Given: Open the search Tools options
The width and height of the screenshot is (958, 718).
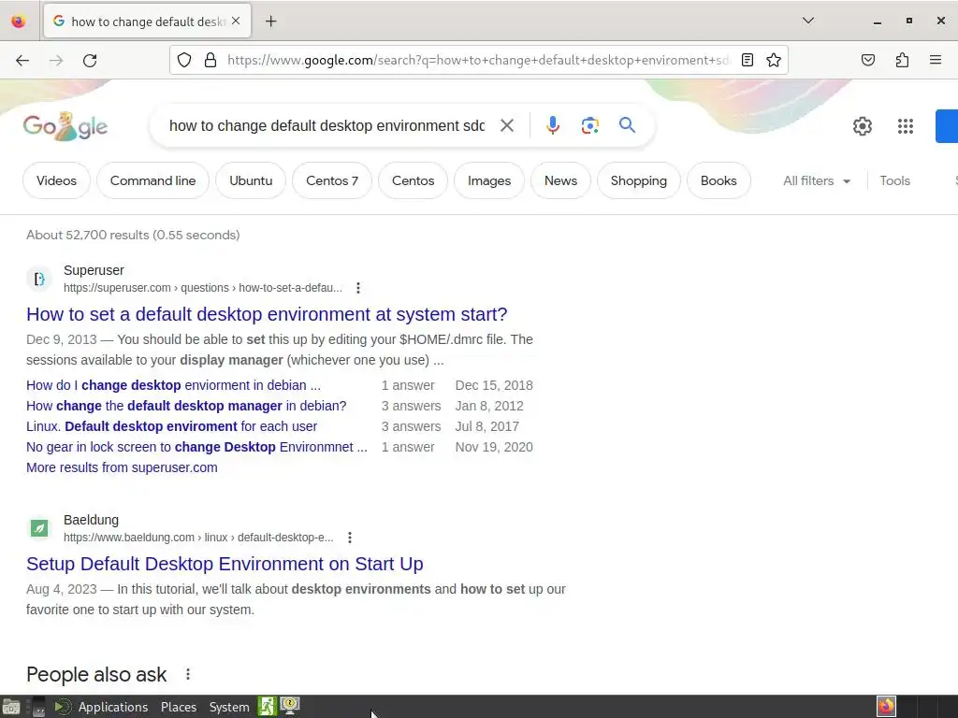Looking at the screenshot, I should coord(894,180).
